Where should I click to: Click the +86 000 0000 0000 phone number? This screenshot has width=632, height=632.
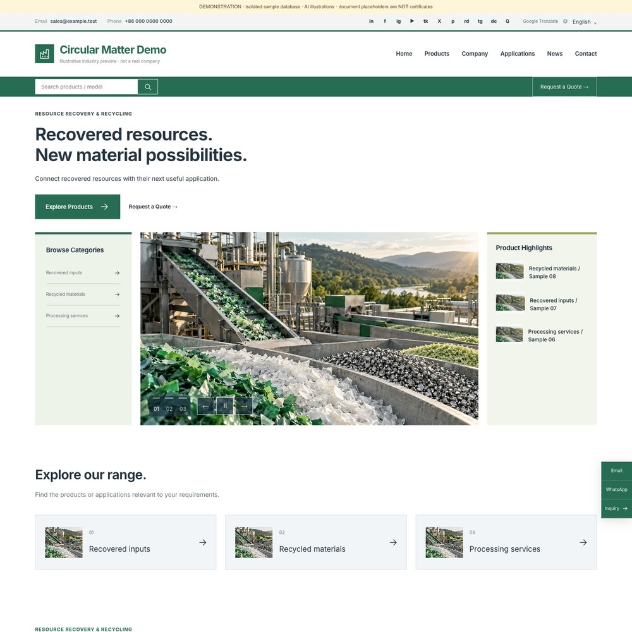pos(149,21)
